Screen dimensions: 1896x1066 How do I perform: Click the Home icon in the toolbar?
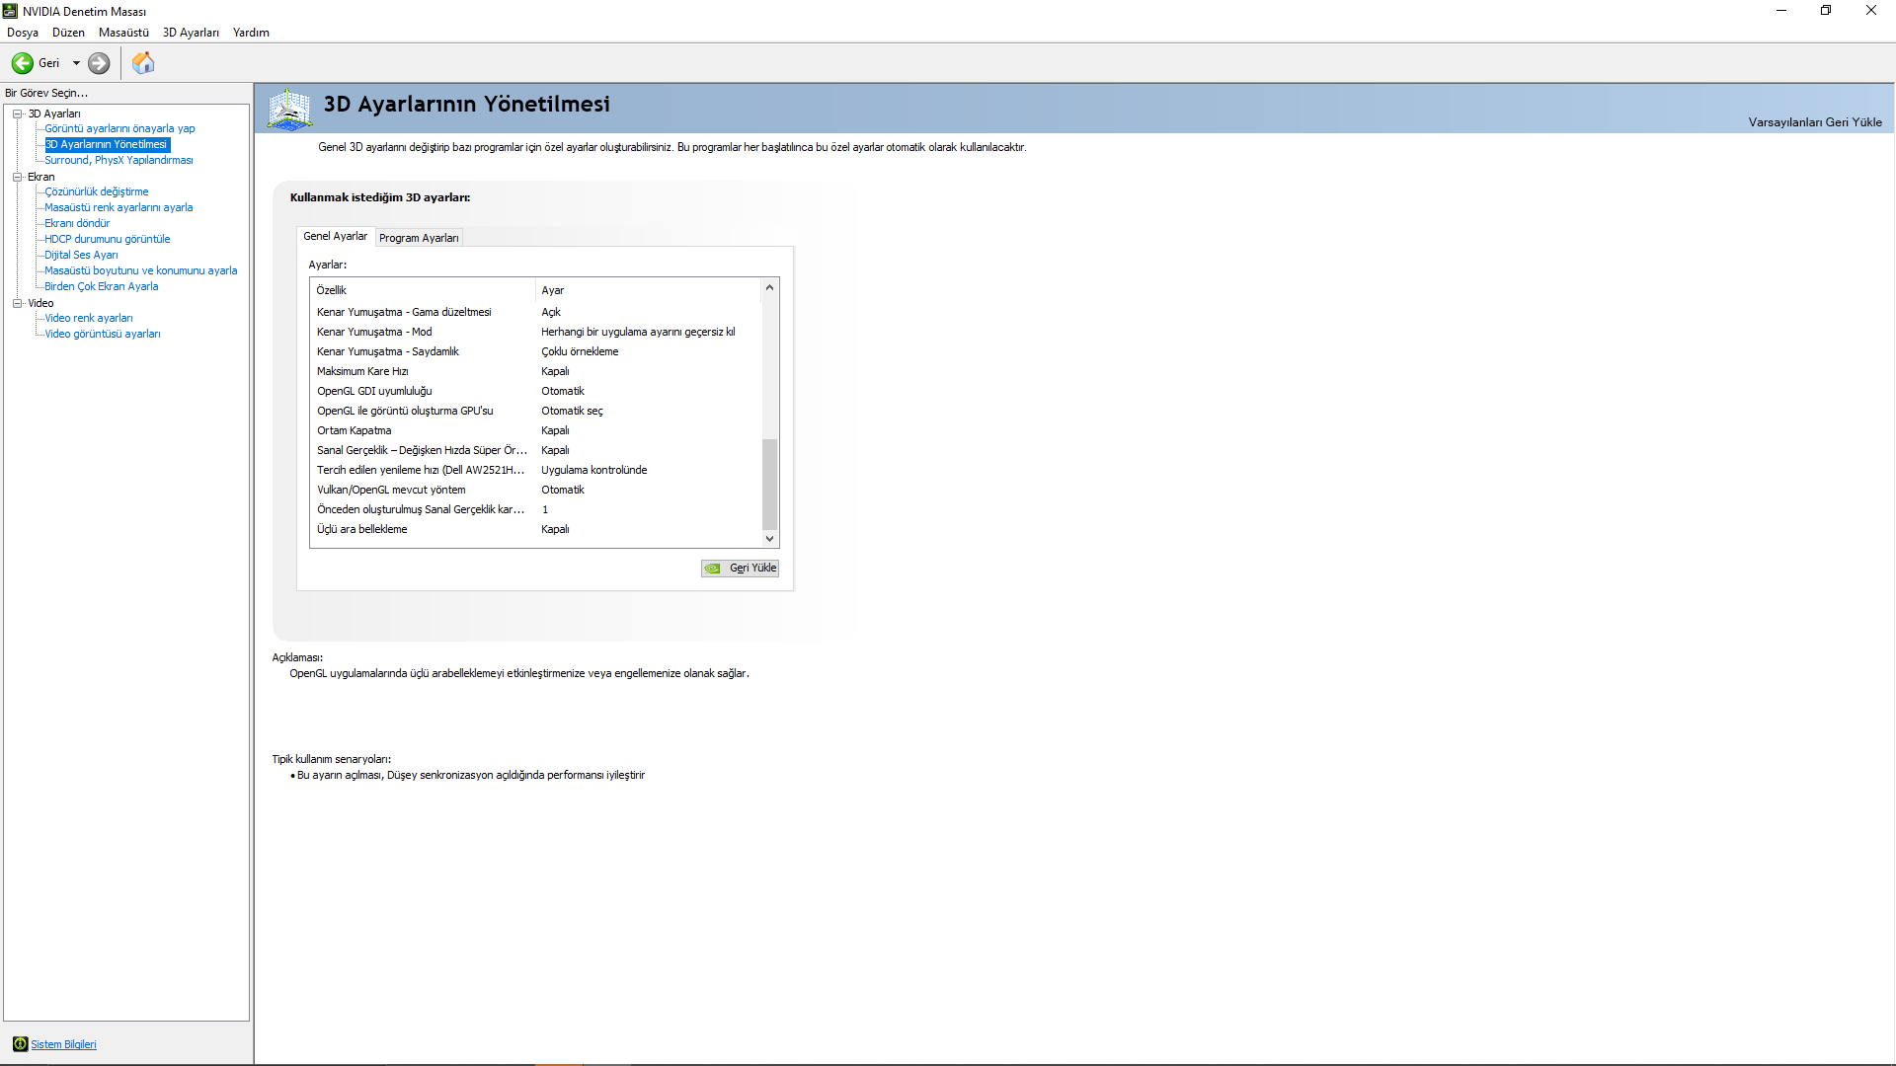pyautogui.click(x=143, y=63)
